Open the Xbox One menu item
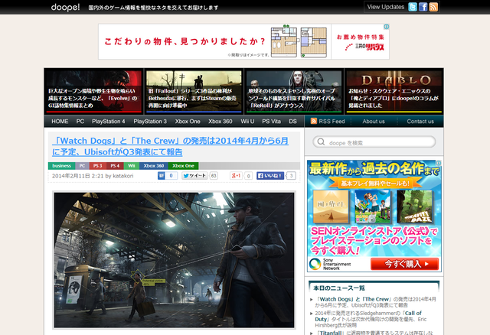490x335 pixels. pyautogui.click(x=188, y=122)
